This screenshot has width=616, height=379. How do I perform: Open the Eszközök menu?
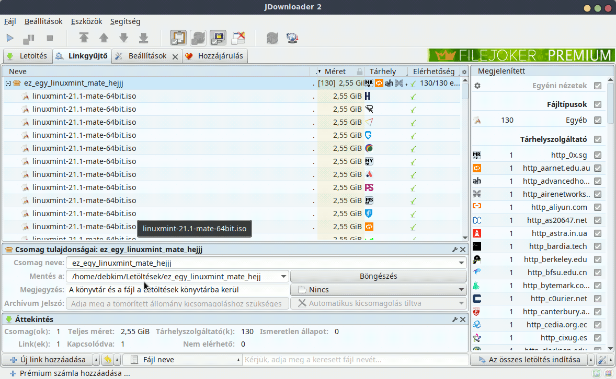(86, 21)
